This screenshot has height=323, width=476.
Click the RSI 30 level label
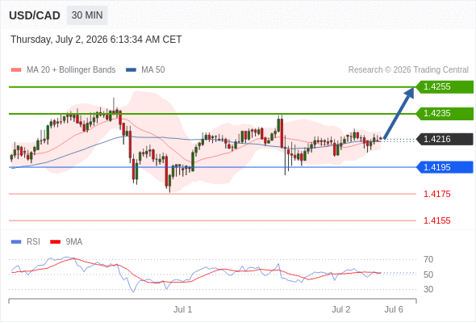428,289
